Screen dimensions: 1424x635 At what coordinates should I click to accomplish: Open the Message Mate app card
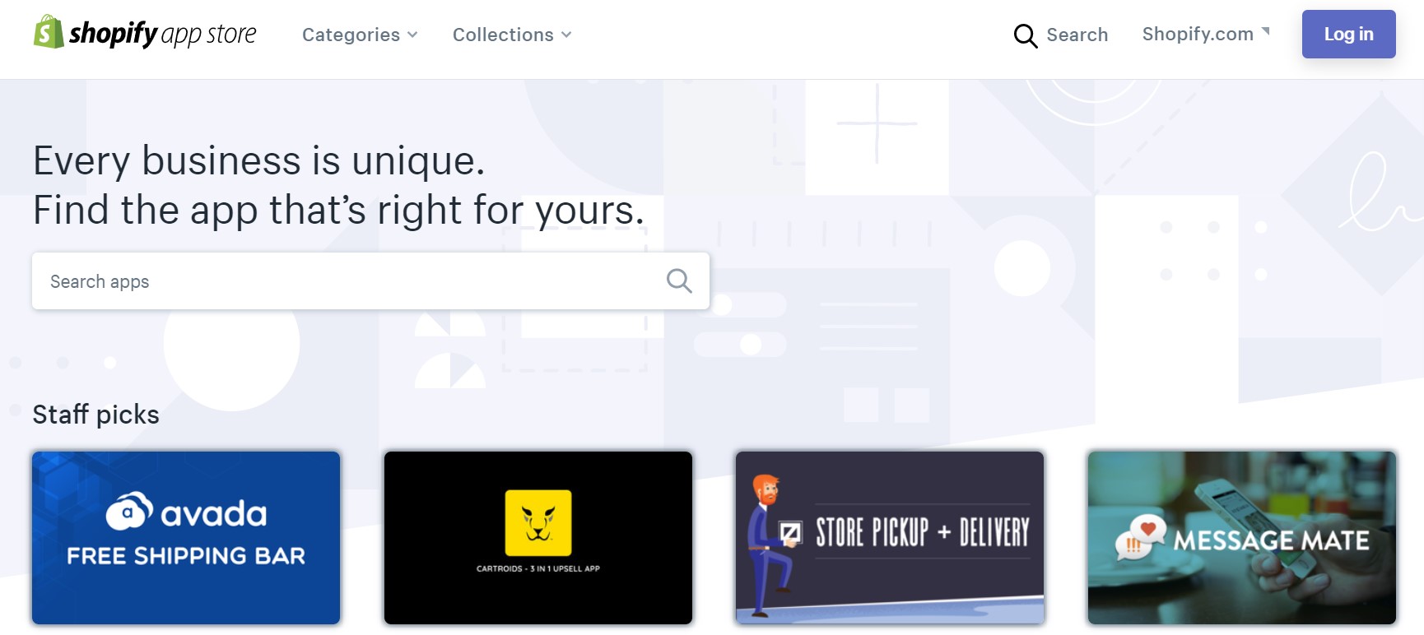(x=1241, y=537)
